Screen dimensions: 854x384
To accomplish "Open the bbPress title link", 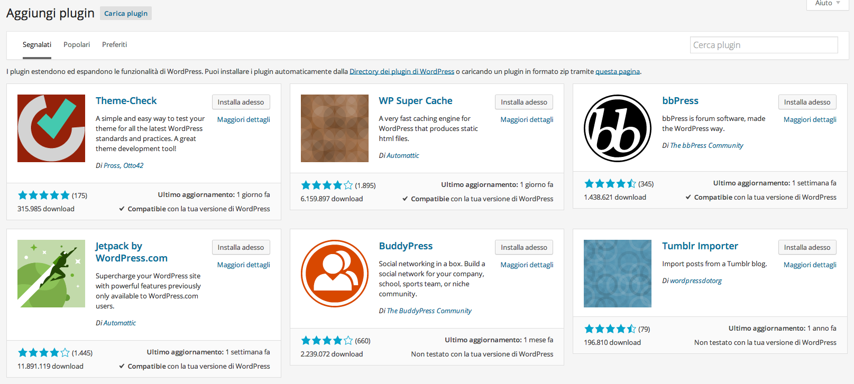I will tap(681, 101).
